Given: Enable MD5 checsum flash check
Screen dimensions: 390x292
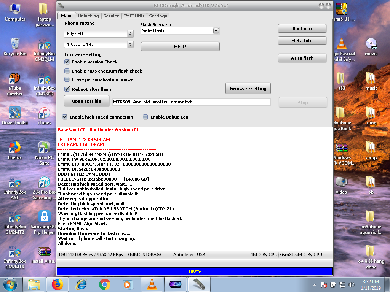Looking at the screenshot, I should (x=67, y=71).
